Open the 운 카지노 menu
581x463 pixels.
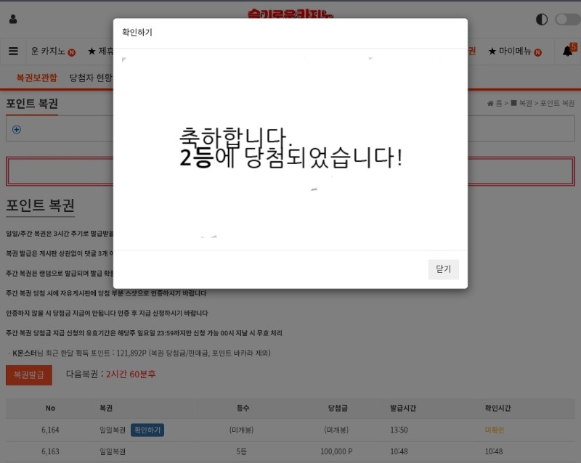click(52, 52)
